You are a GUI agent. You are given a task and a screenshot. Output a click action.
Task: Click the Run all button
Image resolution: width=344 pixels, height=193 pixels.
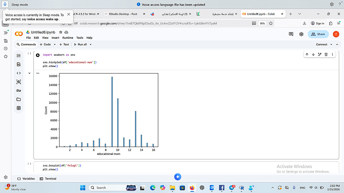[x=80, y=44]
